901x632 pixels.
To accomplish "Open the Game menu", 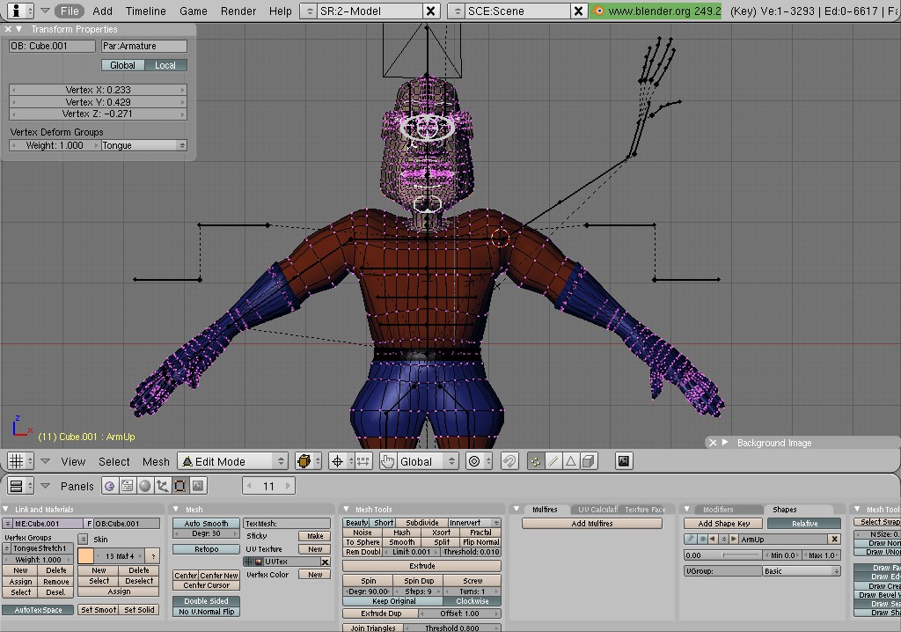I will pyautogui.click(x=193, y=11).
